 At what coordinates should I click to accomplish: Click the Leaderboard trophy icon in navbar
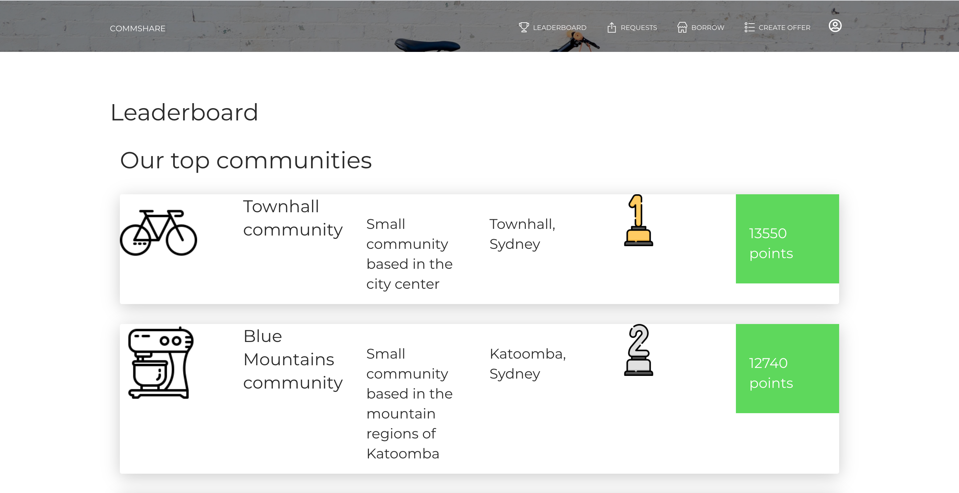coord(523,27)
